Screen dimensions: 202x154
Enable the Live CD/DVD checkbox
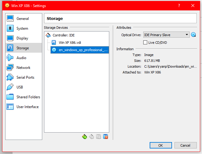145,43
